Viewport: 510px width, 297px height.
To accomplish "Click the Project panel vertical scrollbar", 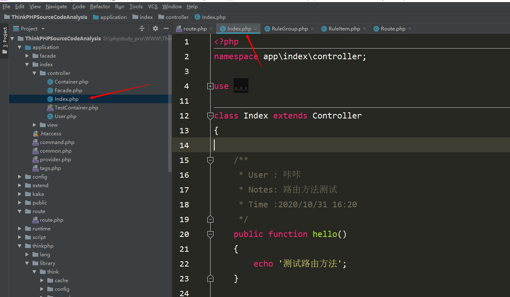I will click(170, 103).
